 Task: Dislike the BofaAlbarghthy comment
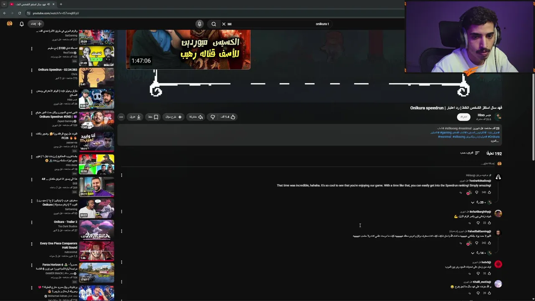tap(478, 223)
